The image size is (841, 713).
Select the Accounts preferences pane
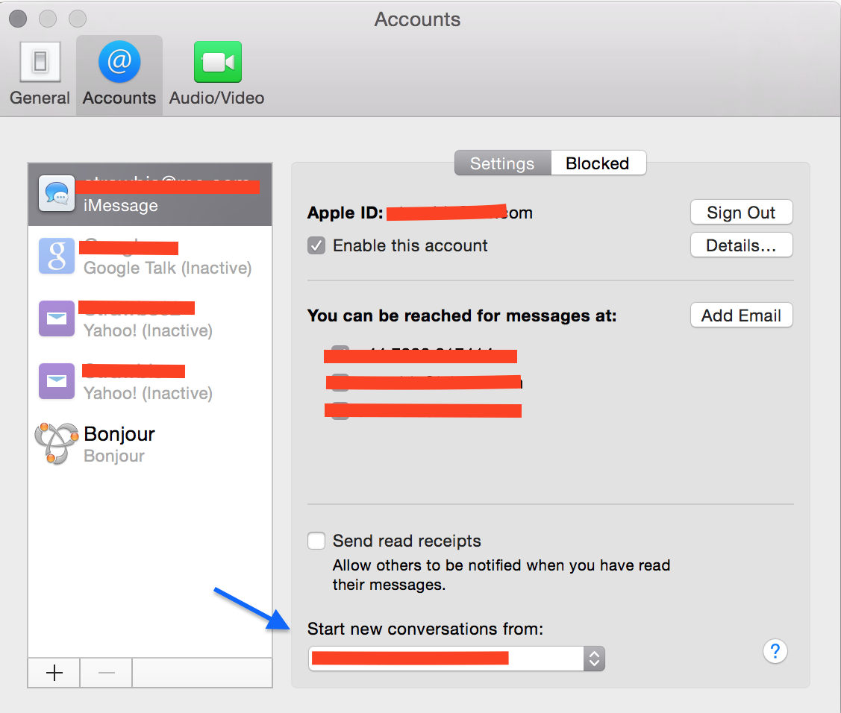coord(119,74)
